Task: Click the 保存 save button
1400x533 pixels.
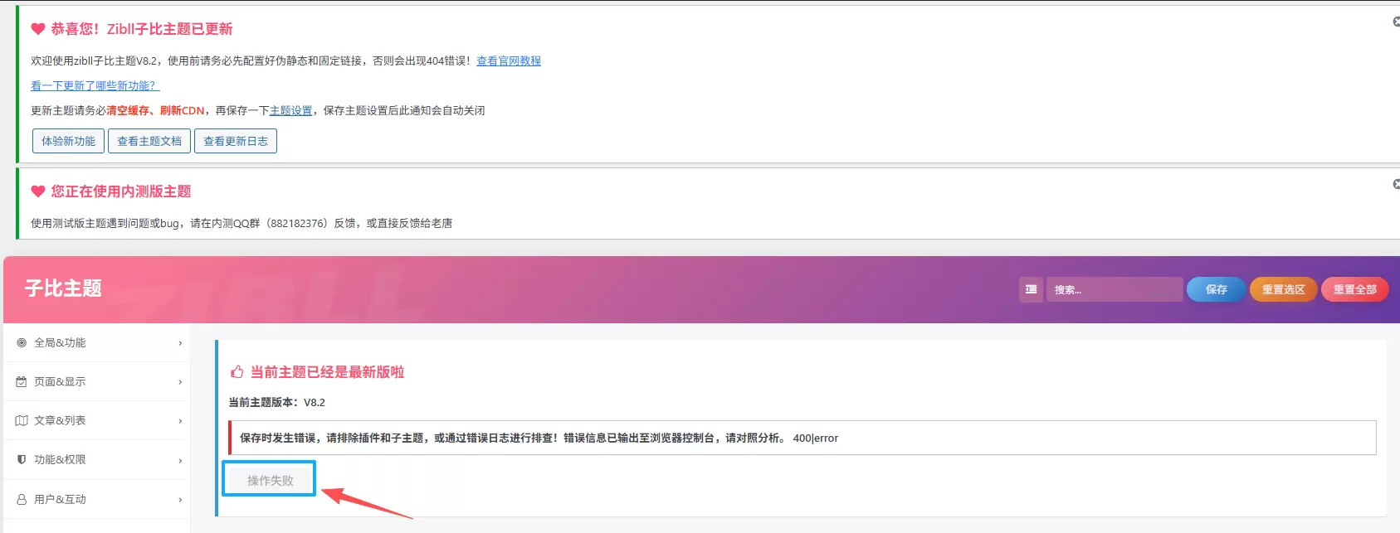Action: [x=1216, y=289]
